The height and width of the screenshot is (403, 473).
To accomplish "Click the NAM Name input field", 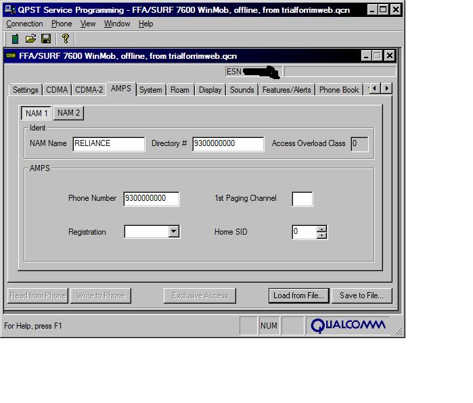I will point(108,143).
